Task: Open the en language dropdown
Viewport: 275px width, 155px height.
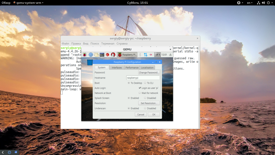Action: (249, 3)
